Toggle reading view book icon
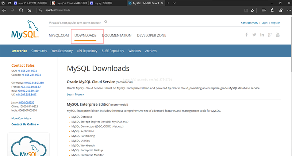The width and height of the screenshot is (292, 156). [x=246, y=11]
